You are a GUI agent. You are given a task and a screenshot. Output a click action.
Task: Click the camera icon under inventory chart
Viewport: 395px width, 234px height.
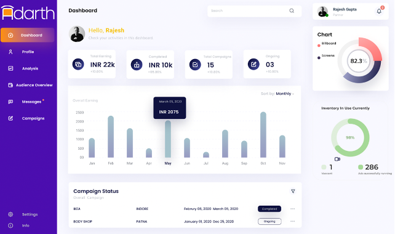coord(337,159)
